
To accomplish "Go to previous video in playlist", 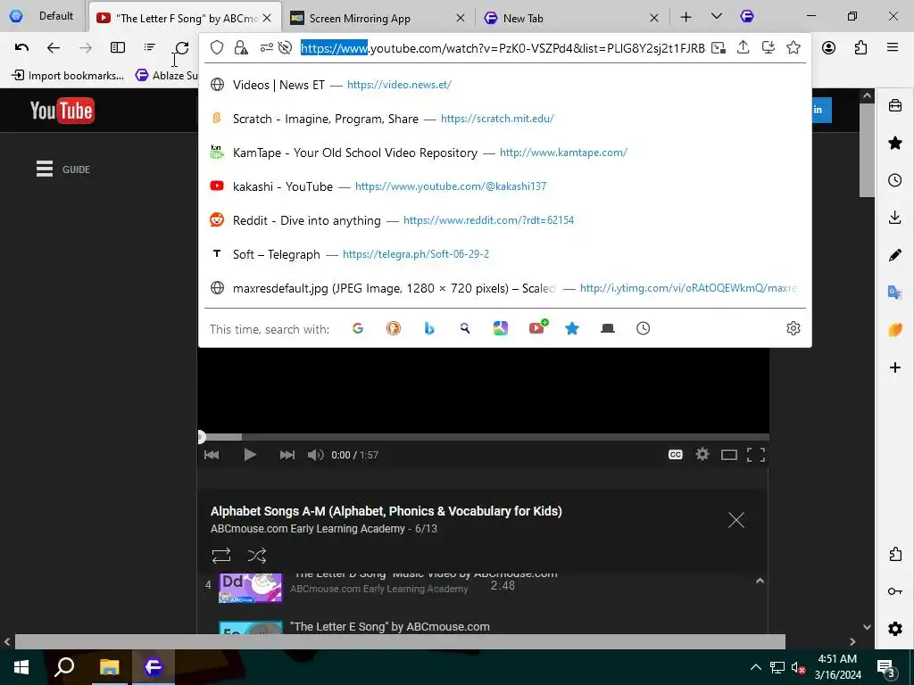I will (212, 455).
